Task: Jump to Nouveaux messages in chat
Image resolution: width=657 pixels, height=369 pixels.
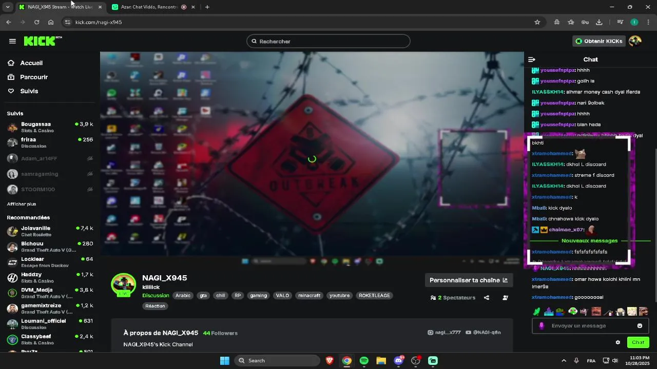Action: [x=589, y=240]
